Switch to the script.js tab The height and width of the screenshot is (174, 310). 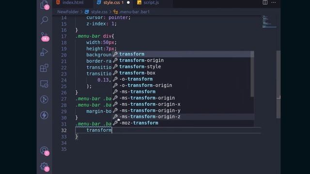point(151,2)
